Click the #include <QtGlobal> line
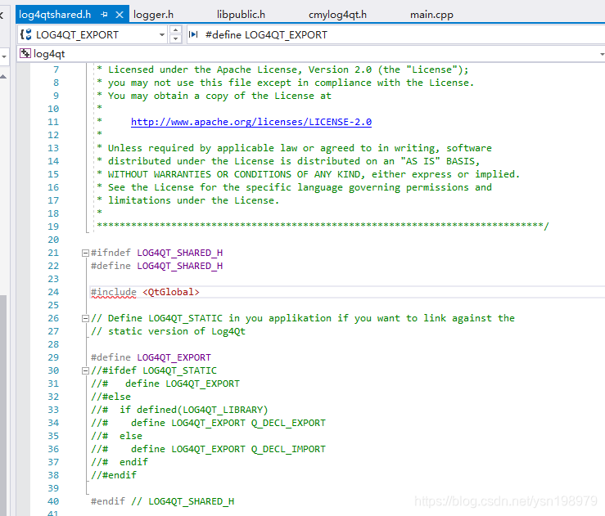The image size is (605, 516). [145, 292]
